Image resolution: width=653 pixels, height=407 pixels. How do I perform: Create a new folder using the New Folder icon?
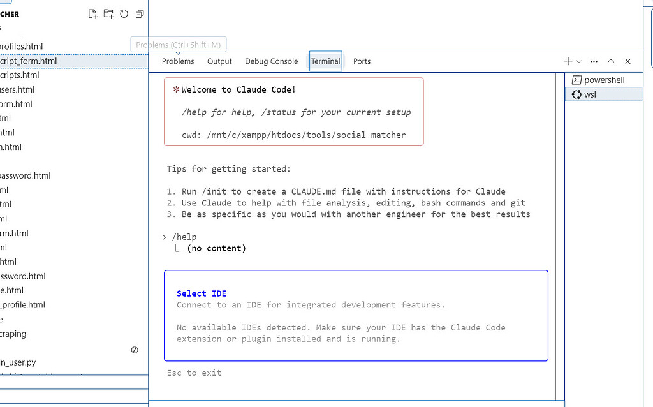[x=108, y=13]
